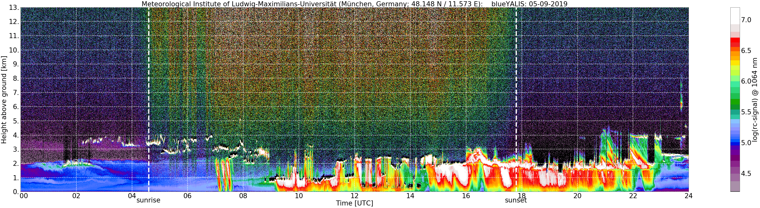Click the white dashed sunset marker line
The height and width of the screenshot is (208, 760).
[516, 99]
